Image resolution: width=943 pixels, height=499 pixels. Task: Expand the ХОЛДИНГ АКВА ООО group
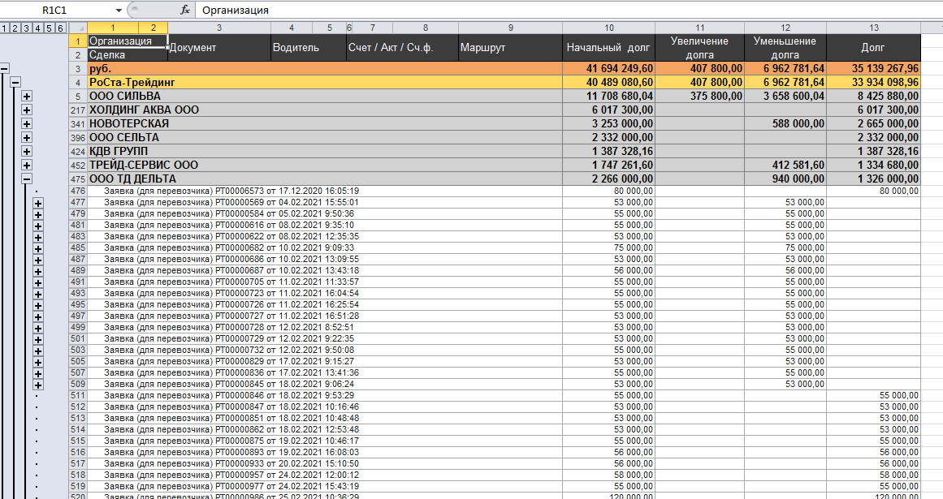27,110
